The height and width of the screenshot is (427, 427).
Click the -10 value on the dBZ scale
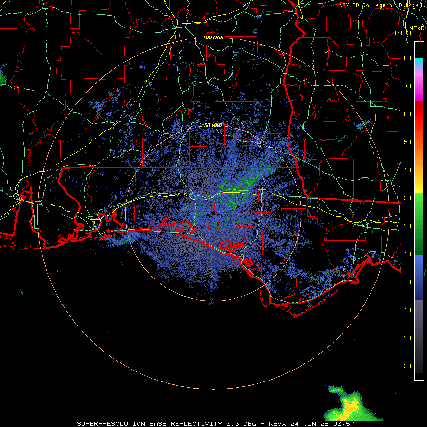click(406, 310)
